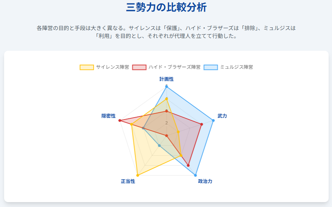Click the 計画性 axis label
332x207 pixels.
pyautogui.click(x=166, y=79)
